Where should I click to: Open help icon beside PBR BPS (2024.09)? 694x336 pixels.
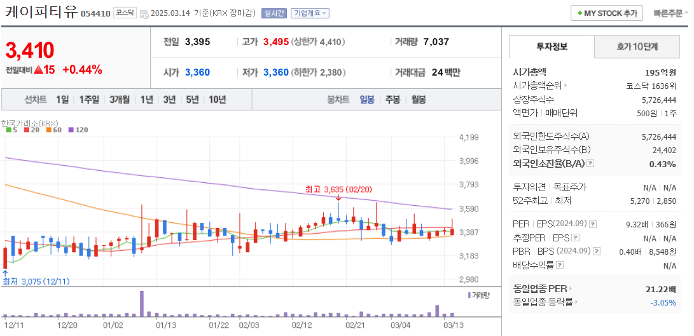pyautogui.click(x=597, y=252)
